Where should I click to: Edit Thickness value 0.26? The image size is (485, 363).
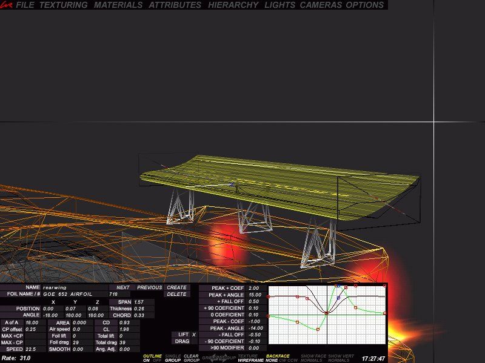pos(144,309)
